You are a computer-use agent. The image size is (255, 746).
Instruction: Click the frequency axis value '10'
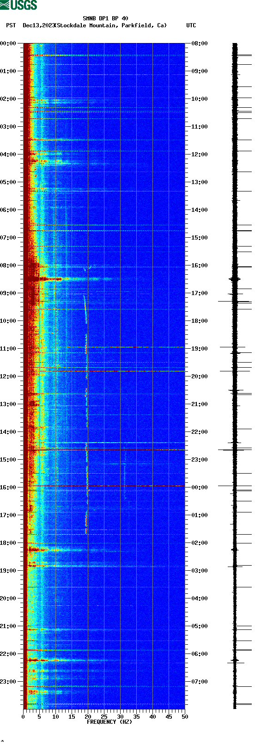click(55, 717)
